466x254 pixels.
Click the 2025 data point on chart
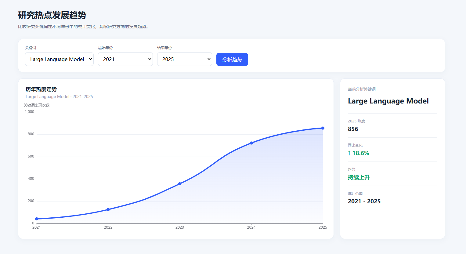323,128
